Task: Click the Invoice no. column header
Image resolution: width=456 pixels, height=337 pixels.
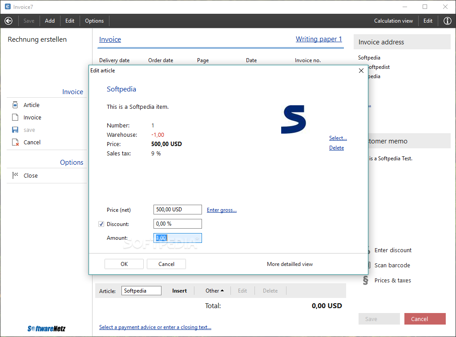Action: 308,60
